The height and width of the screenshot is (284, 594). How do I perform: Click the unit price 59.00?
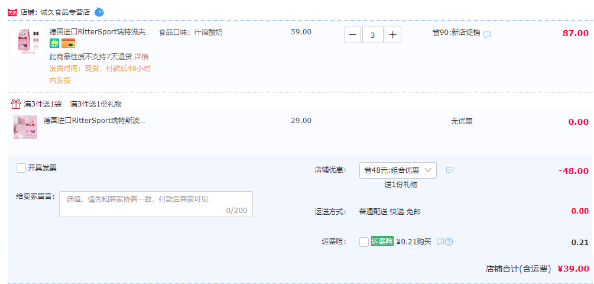point(301,32)
